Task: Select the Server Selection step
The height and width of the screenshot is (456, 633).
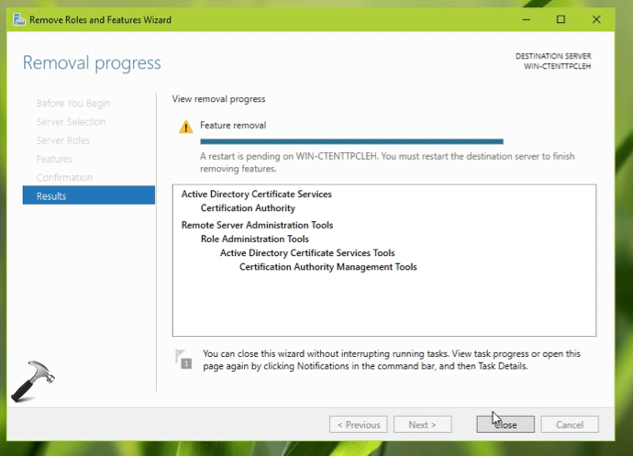Action: coord(71,122)
